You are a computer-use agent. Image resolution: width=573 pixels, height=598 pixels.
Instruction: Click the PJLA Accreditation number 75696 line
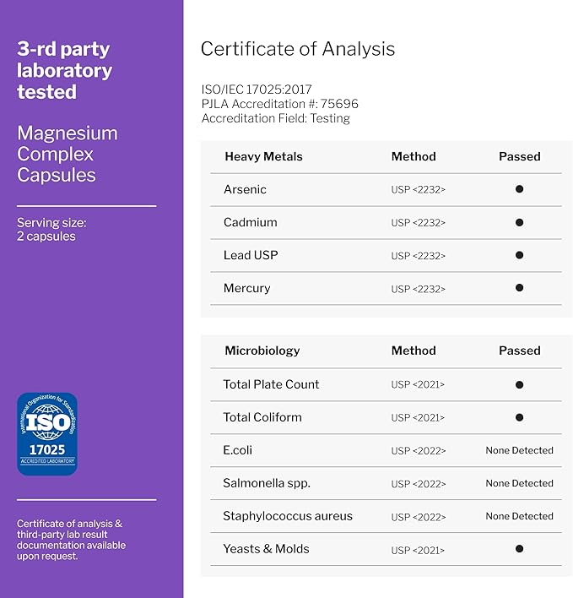pos(279,104)
